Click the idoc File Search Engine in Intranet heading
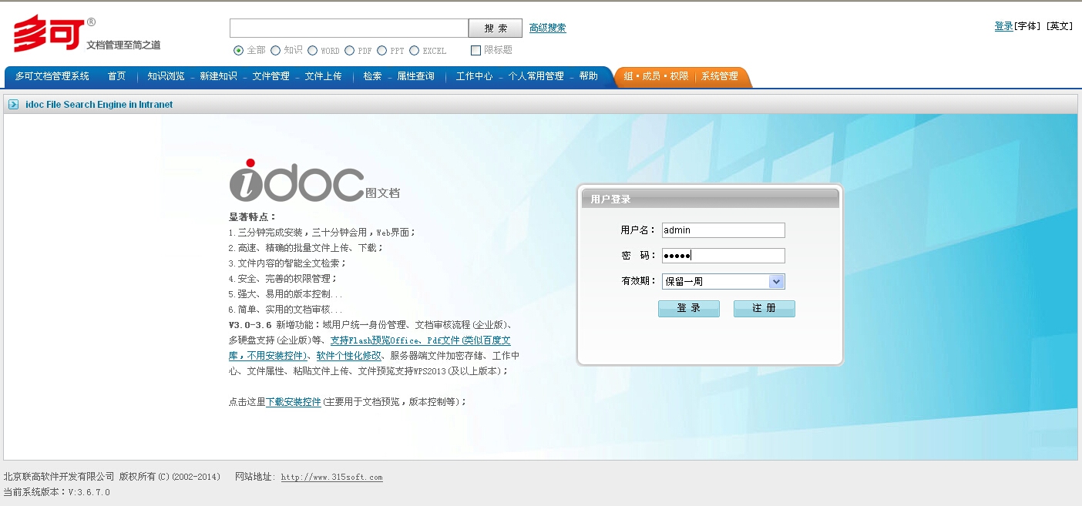This screenshot has height=506, width=1082. (x=99, y=105)
